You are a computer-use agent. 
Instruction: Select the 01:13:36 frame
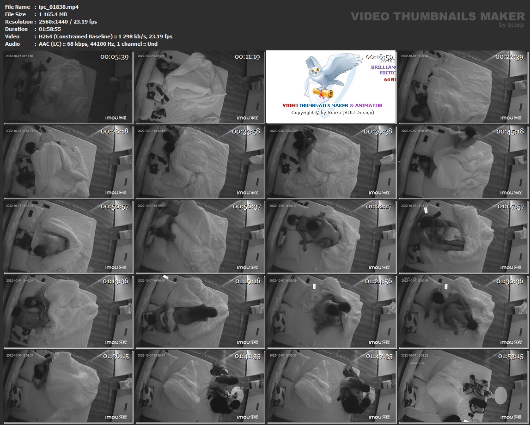tap(68, 311)
